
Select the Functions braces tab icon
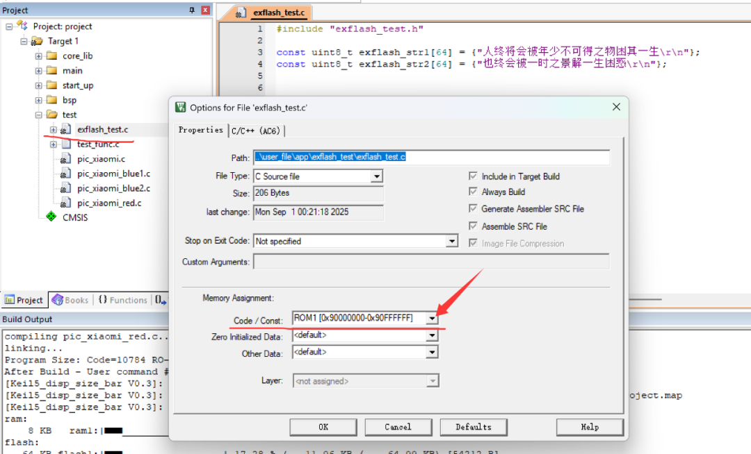point(102,300)
